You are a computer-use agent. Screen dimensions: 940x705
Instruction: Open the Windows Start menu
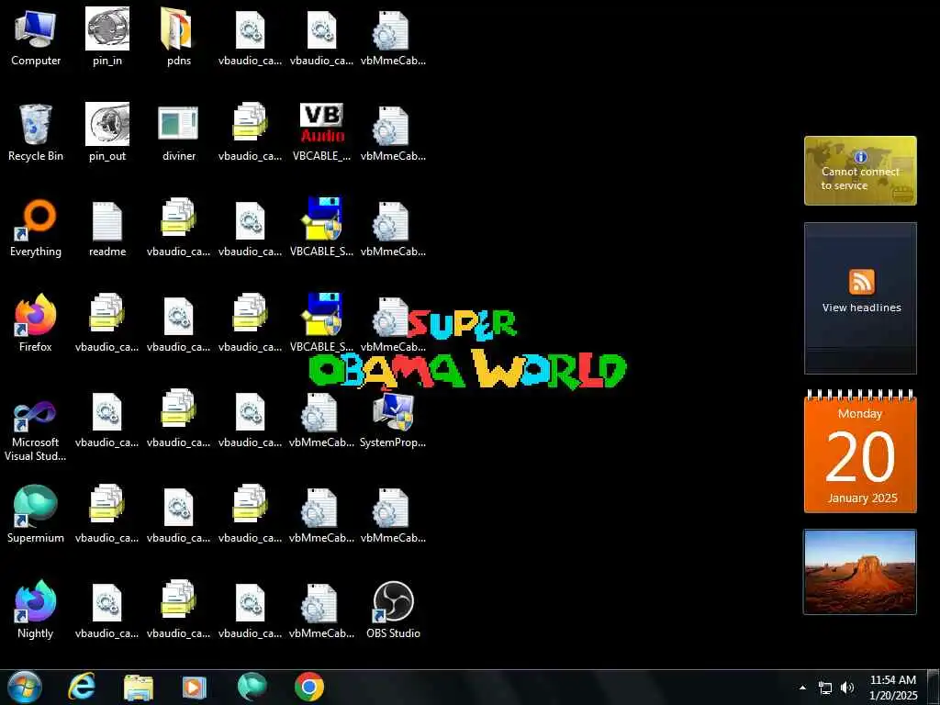(25, 687)
